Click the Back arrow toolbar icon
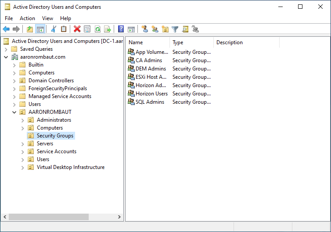The height and width of the screenshot is (232, 331). [6, 29]
